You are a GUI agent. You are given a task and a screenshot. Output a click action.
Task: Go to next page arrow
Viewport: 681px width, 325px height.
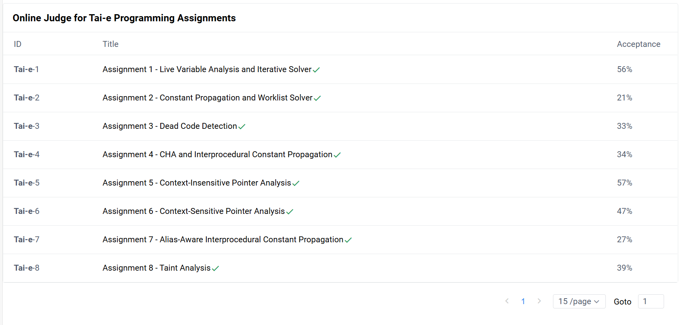tap(539, 301)
